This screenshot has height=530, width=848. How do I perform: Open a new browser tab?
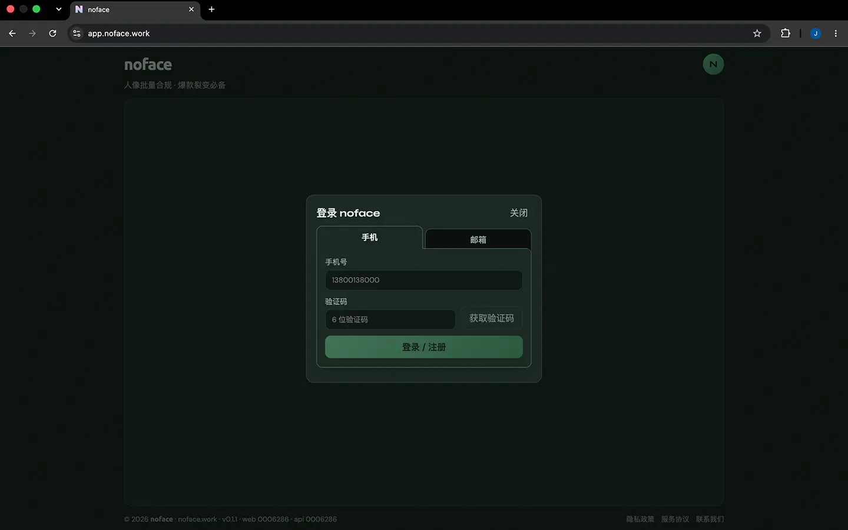click(211, 9)
